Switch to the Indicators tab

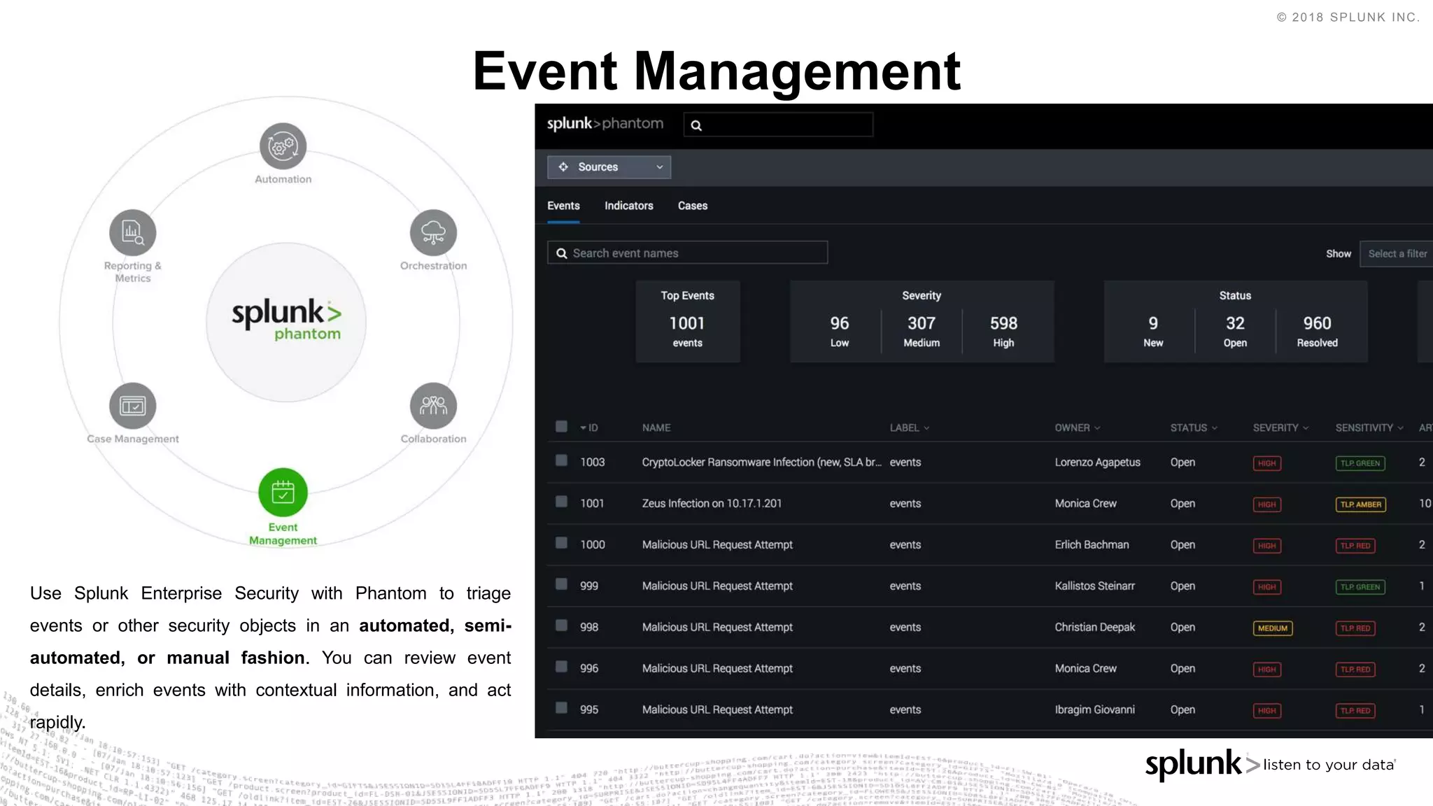point(629,206)
